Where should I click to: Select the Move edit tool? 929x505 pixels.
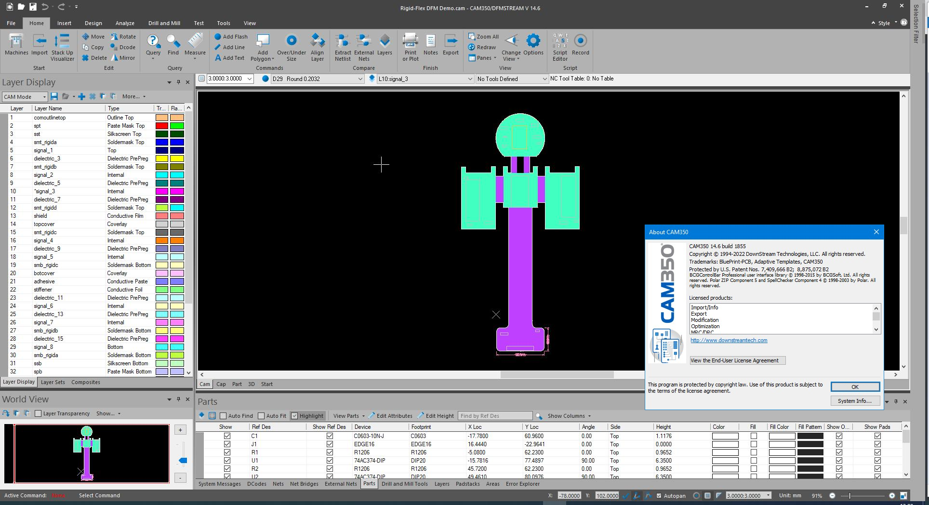(93, 37)
